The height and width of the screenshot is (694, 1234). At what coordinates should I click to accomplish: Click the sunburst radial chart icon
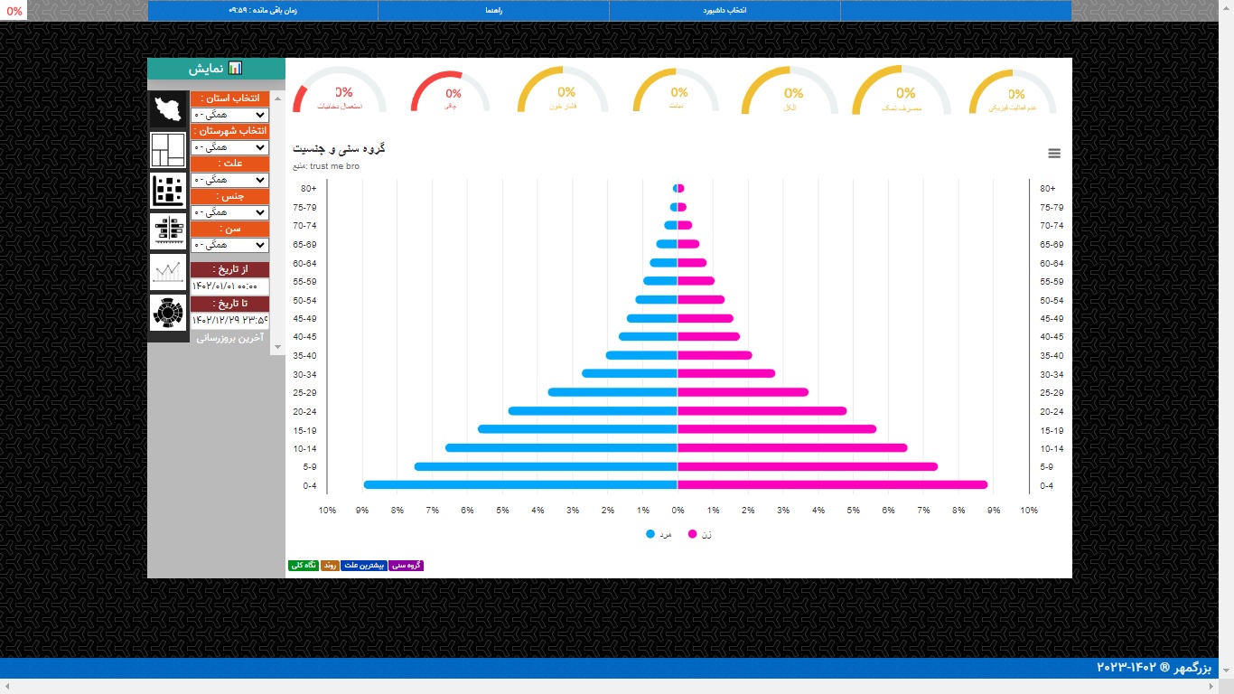click(168, 313)
